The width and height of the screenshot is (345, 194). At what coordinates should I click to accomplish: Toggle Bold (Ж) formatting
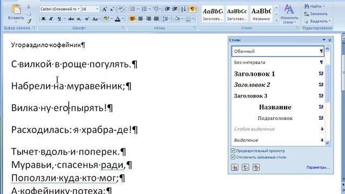point(43,19)
